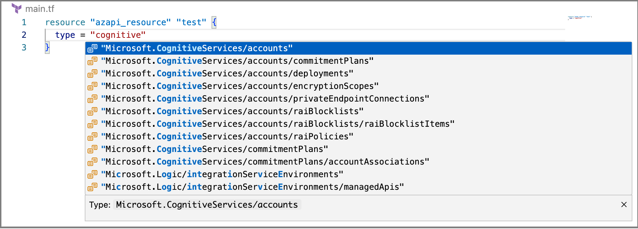Screen dimensions: 638x229
Task: Click the "azapi_resource" string on line 1
Action: click(x=131, y=22)
